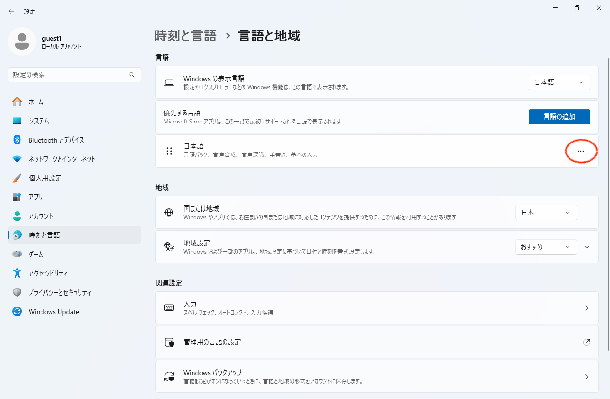The image size is (610, 399).
Task: Click the 優先する言語 heading text
Action: click(x=182, y=113)
